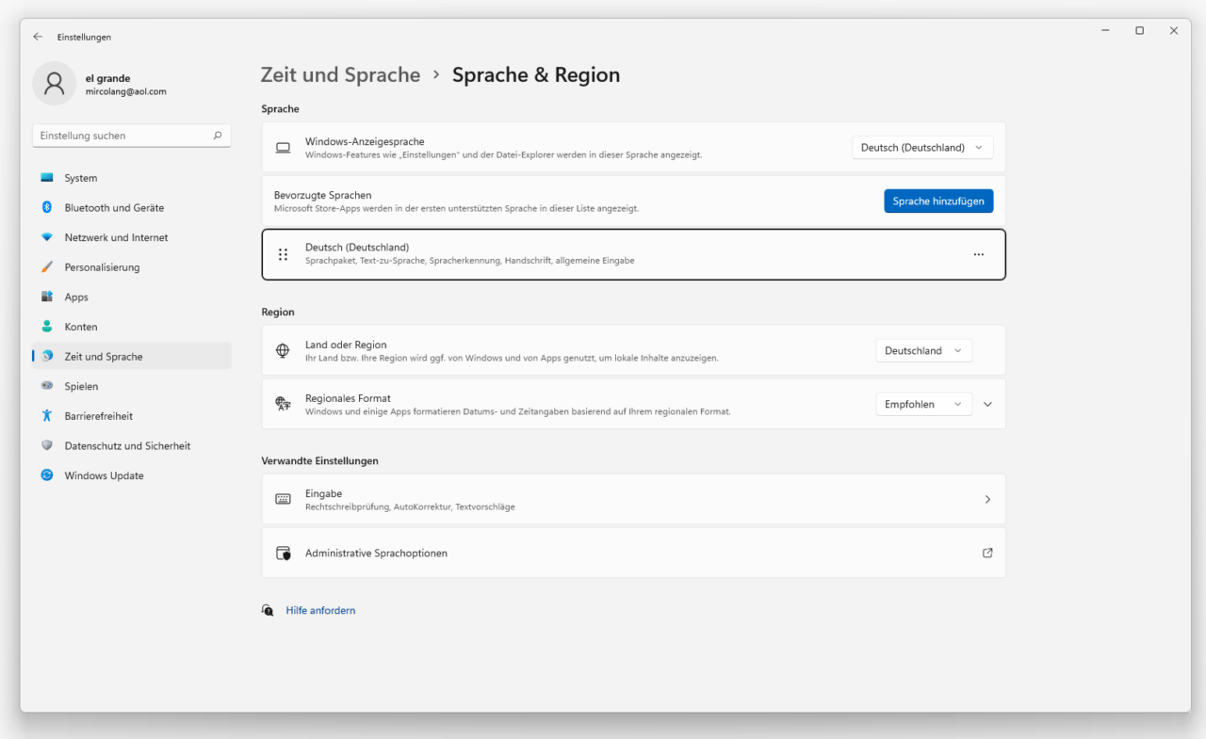The image size is (1206, 739).
Task: Expand the Regionales Format details
Action: click(987, 404)
